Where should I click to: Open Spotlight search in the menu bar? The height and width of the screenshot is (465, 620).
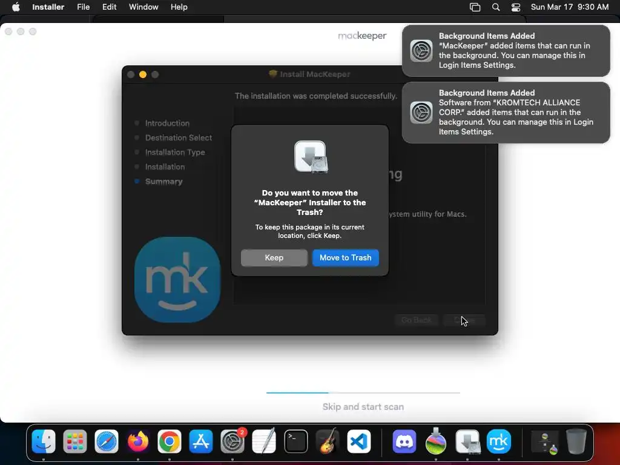point(496,7)
